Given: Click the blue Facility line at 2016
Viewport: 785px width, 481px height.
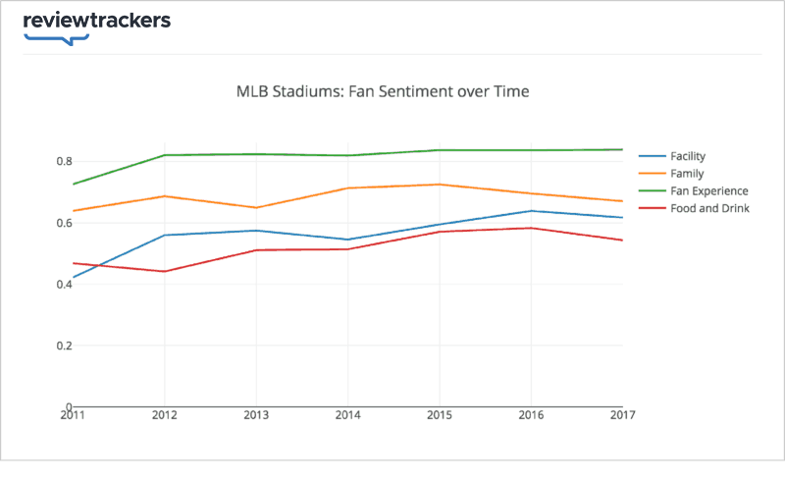Looking at the screenshot, I should coord(531,211).
